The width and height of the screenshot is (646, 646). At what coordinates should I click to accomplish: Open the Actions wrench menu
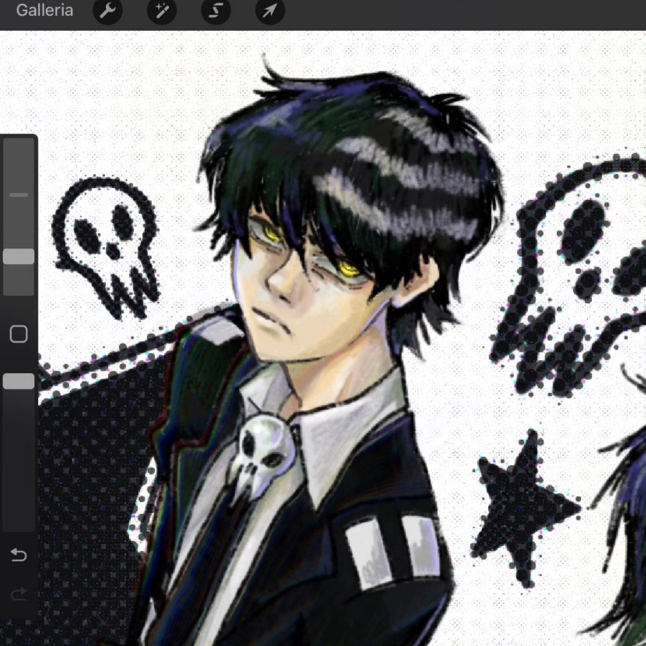(108, 11)
